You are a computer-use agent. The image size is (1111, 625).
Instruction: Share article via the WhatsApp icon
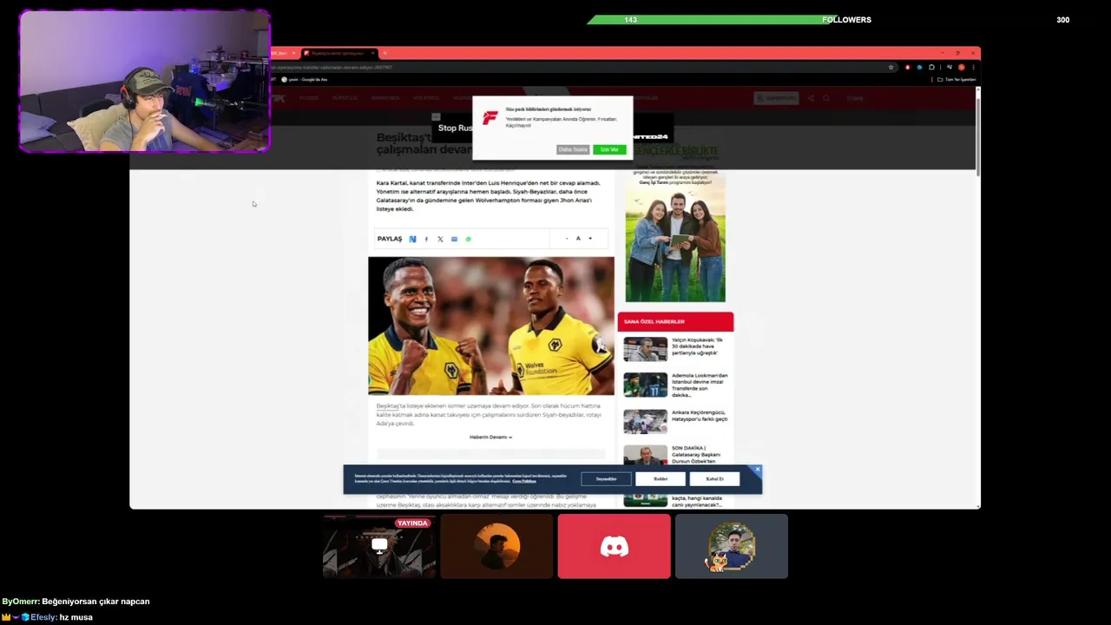point(468,239)
